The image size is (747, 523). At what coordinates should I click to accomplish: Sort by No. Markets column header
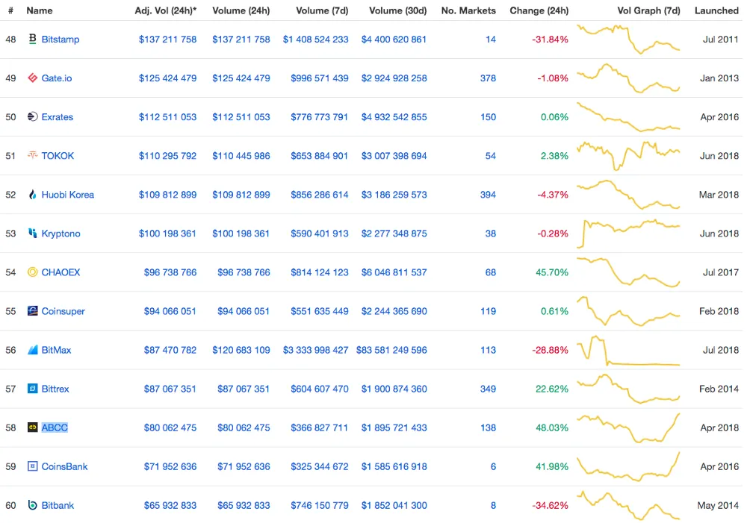[468, 10]
